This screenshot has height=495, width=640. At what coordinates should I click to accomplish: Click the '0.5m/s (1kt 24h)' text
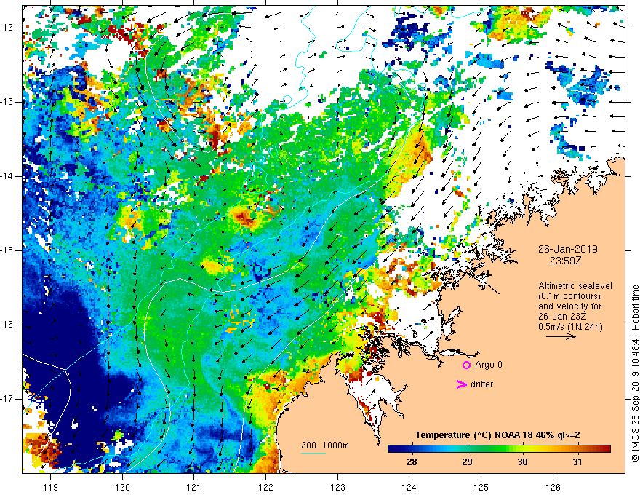click(x=570, y=327)
